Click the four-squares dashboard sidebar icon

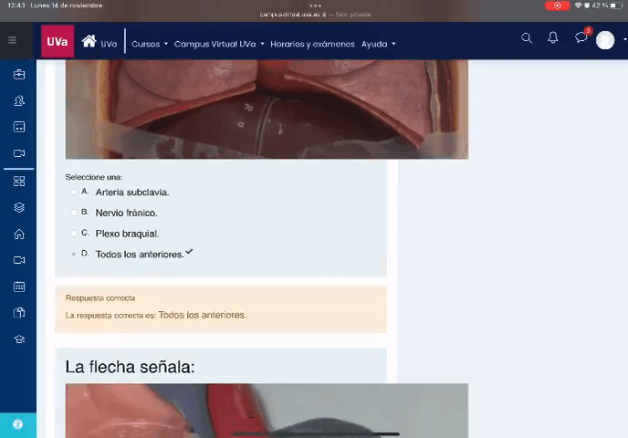[19, 182]
